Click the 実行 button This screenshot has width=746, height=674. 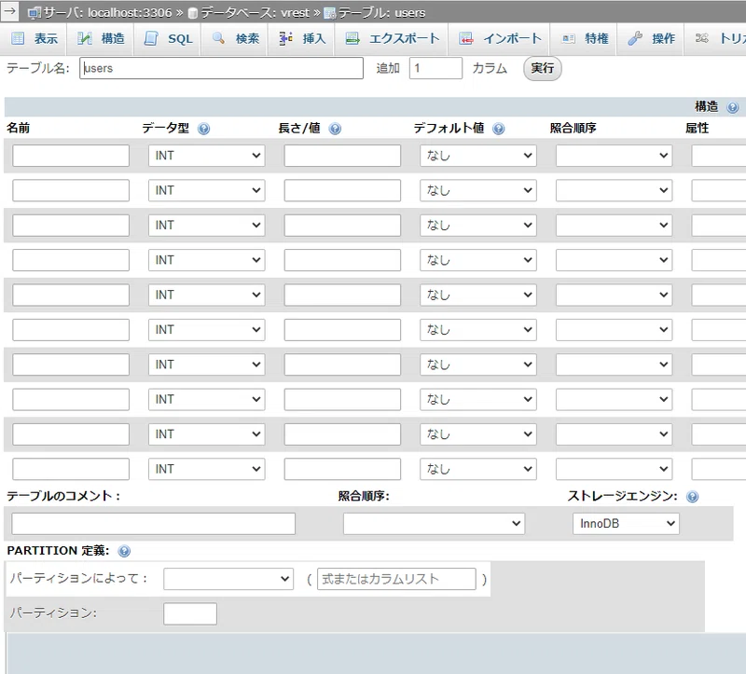coord(543,68)
